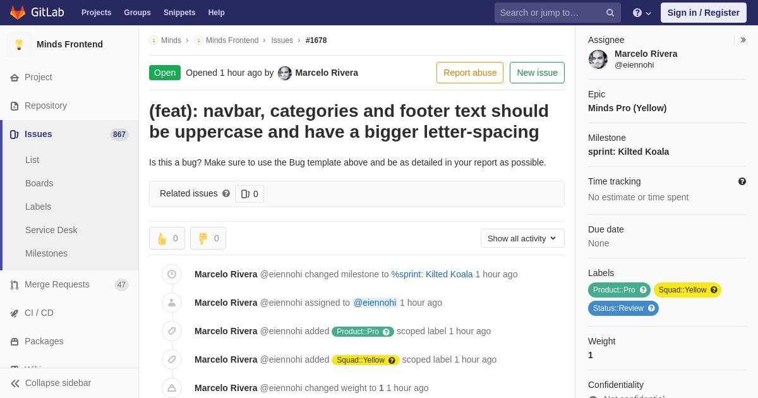Collapse the right sidebar with chevrons
The image size is (758, 398).
click(x=743, y=40)
